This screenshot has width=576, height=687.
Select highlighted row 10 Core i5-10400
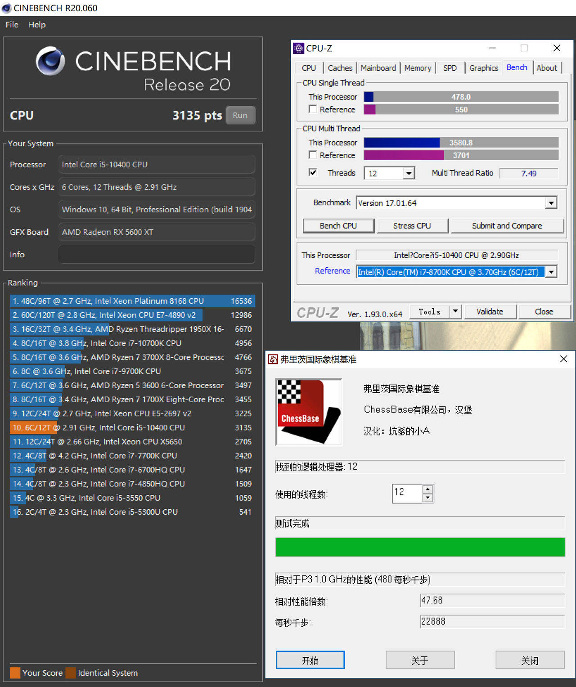coord(132,427)
